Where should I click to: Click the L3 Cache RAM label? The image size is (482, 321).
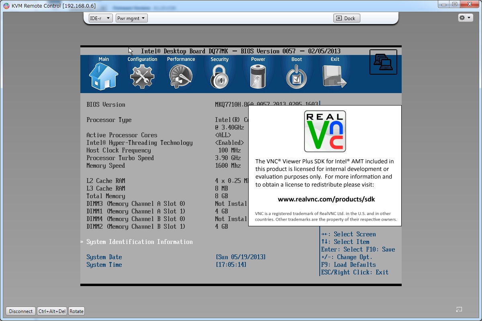[x=106, y=188]
